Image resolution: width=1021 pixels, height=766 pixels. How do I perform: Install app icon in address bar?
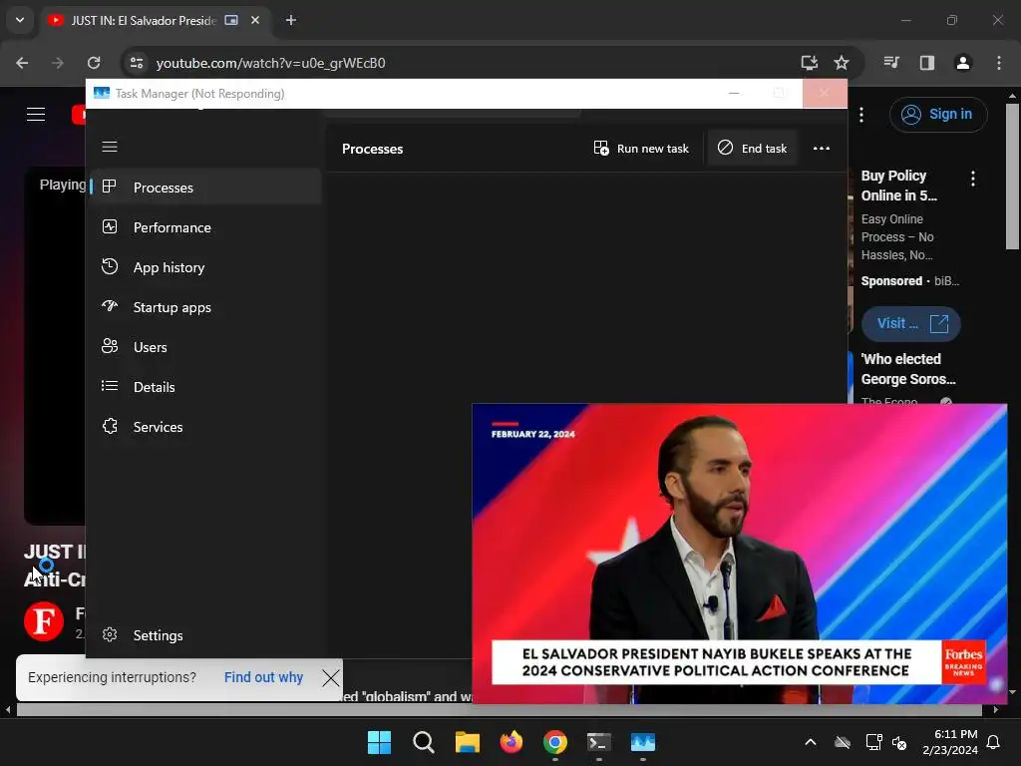coord(810,63)
